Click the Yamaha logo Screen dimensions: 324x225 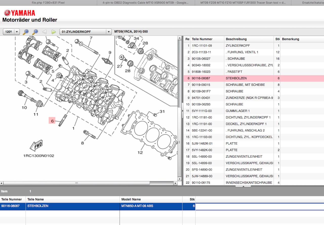[19, 13]
